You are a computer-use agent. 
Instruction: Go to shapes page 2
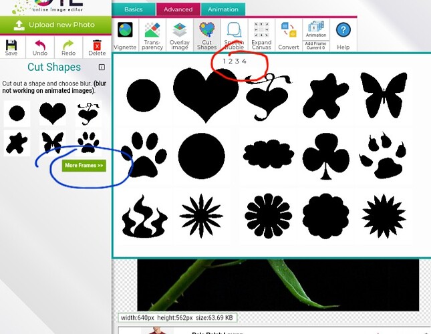(x=231, y=61)
